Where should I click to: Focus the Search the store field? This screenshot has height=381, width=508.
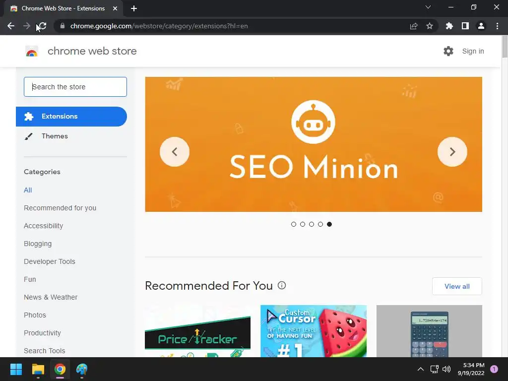[75, 87]
